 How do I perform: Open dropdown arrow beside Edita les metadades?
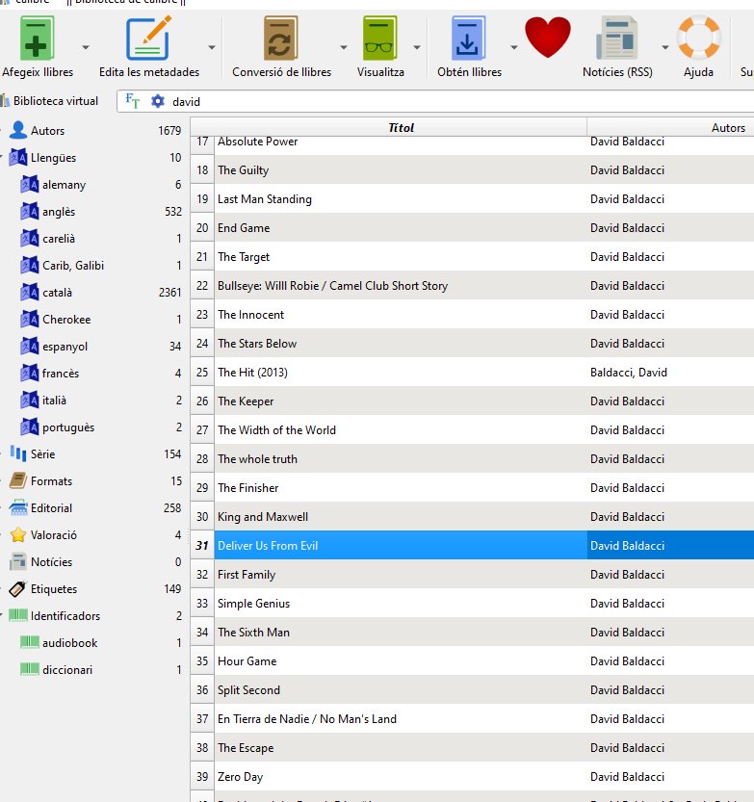[212, 46]
